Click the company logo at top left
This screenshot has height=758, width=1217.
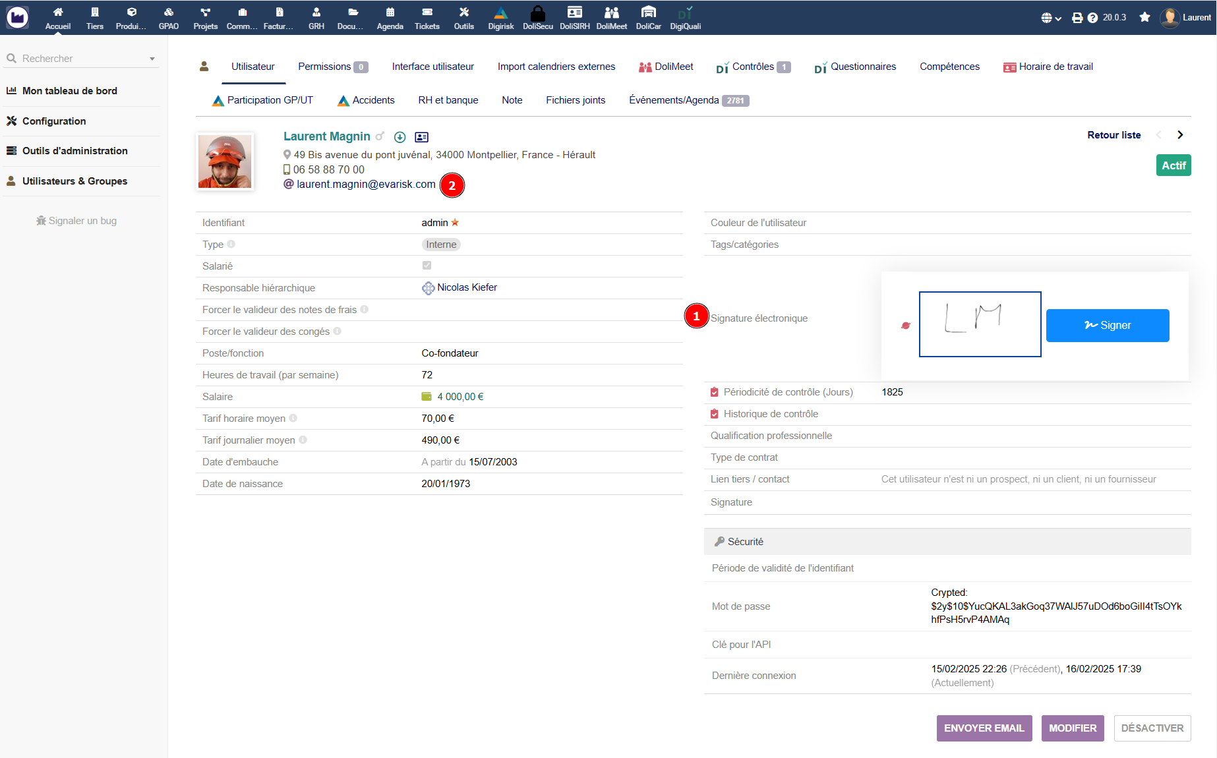17,17
